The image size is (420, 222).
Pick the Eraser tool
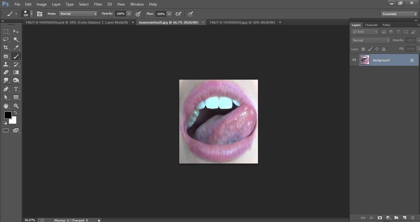(6, 72)
